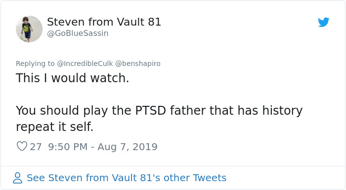Click the word "history" in the tweet
The height and width of the screenshot is (190, 346).
(282, 110)
